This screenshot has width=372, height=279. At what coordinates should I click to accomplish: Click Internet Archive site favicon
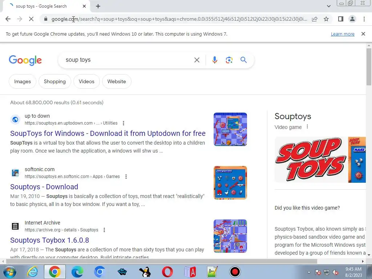[15, 226]
